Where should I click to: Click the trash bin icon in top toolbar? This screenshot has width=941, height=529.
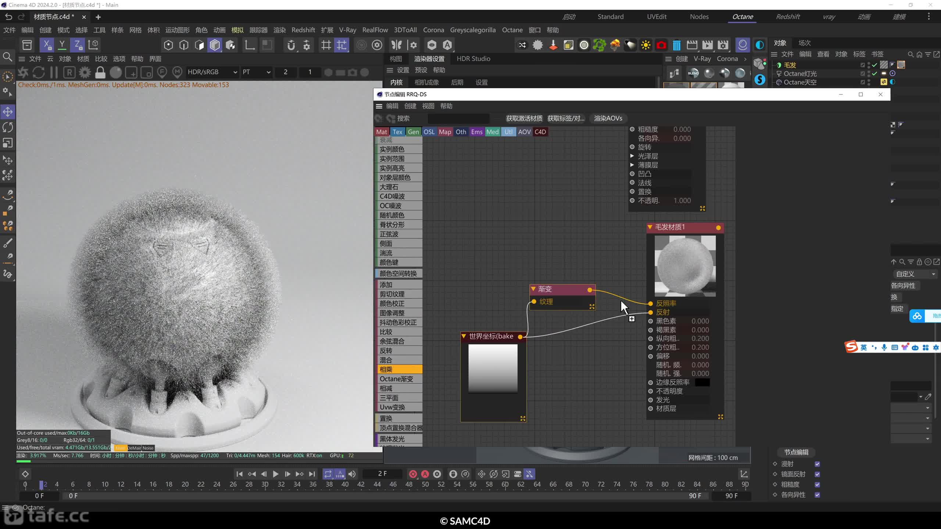tap(676, 45)
